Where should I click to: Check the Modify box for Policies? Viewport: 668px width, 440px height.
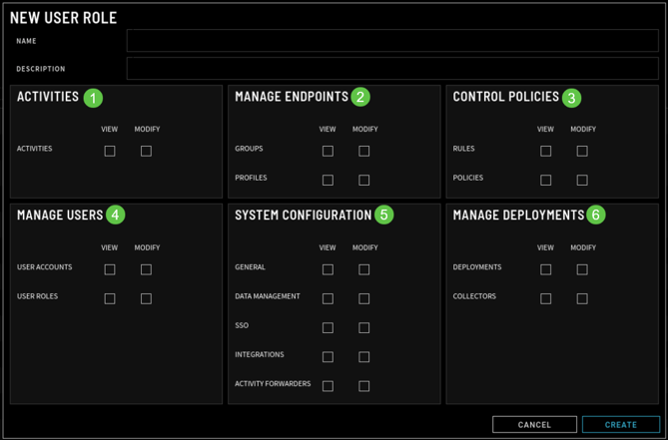582,180
